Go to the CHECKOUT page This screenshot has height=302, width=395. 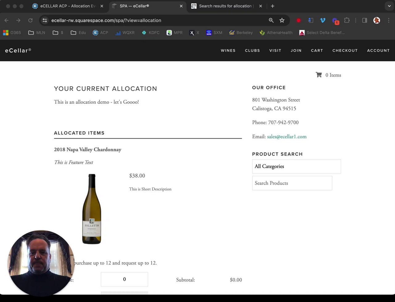point(345,51)
